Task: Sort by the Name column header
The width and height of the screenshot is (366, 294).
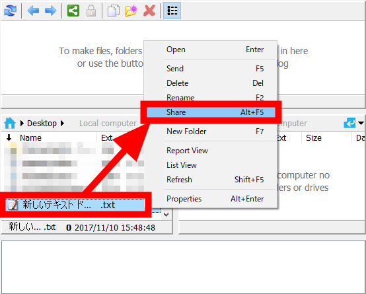Action: click(30, 138)
